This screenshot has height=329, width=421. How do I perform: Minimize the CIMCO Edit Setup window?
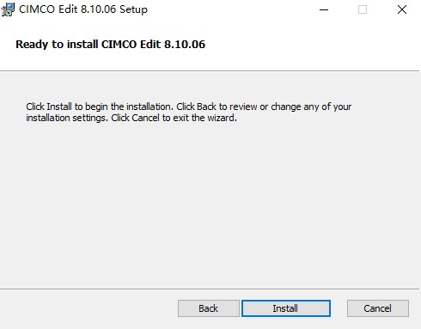324,9
